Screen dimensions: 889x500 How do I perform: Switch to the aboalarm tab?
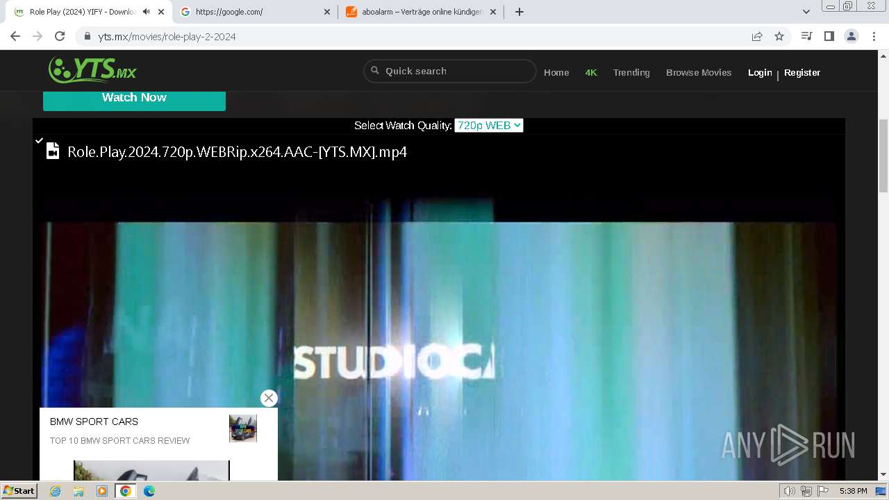[x=421, y=12]
